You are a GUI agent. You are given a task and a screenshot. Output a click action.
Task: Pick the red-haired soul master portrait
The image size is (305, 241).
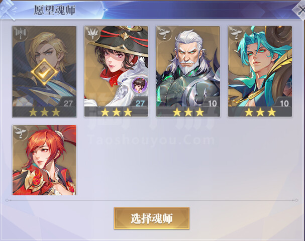click(44, 160)
